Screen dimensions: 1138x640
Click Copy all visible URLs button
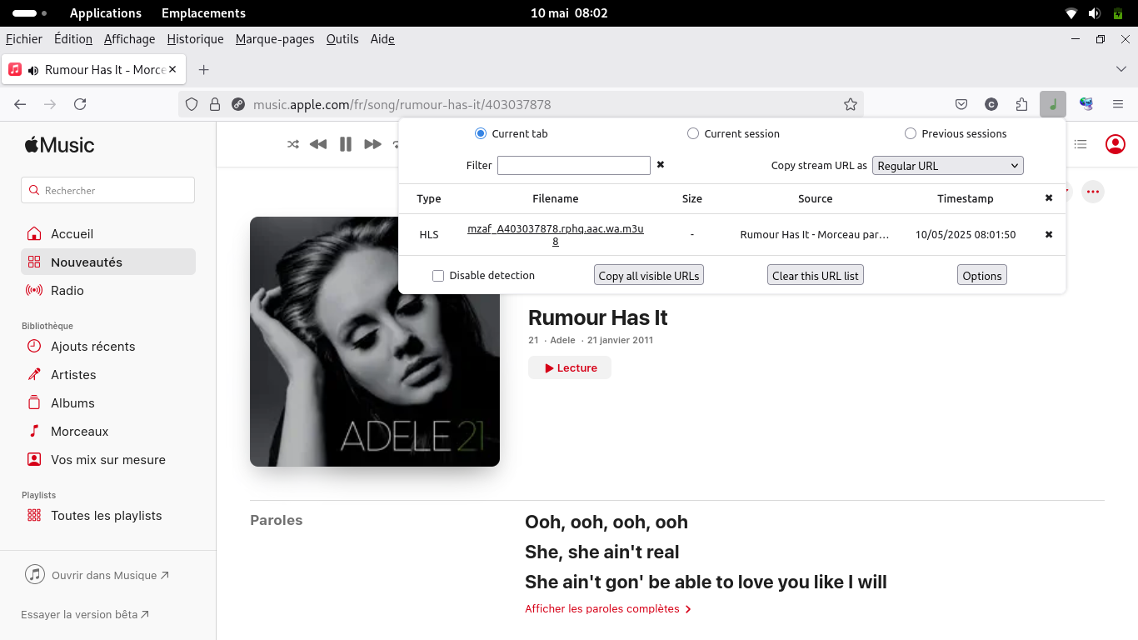click(x=649, y=276)
